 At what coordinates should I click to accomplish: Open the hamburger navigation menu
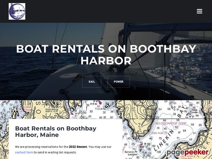[x=200, y=11]
